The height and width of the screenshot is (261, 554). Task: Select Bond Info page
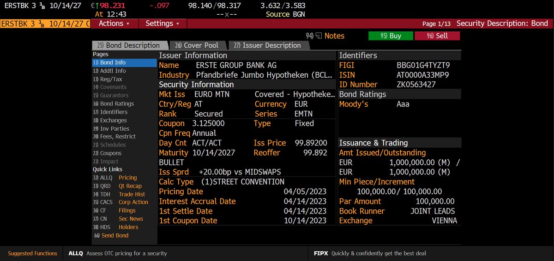(125, 63)
